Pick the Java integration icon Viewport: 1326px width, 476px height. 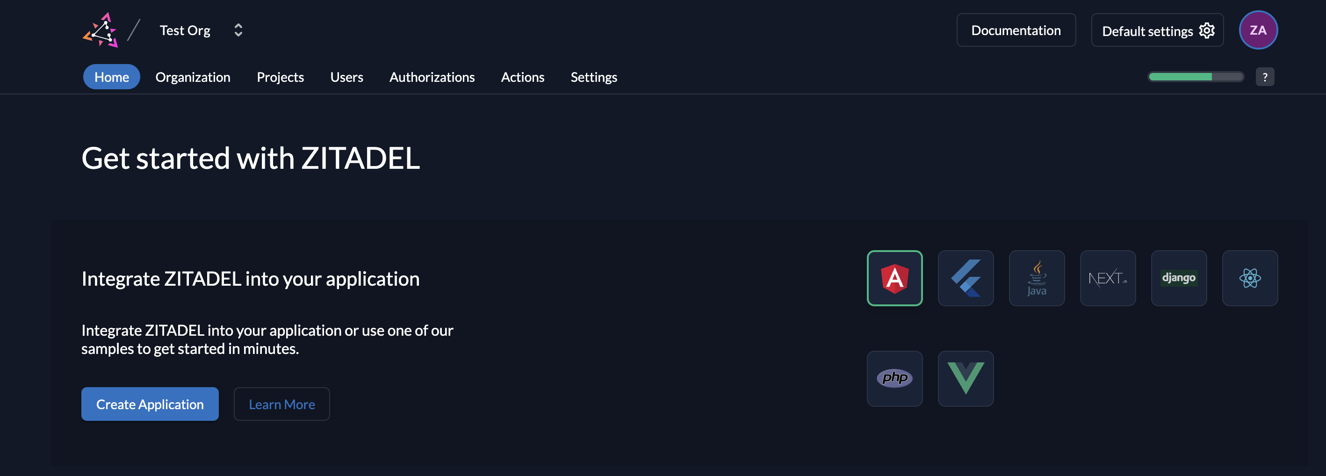[1036, 278]
